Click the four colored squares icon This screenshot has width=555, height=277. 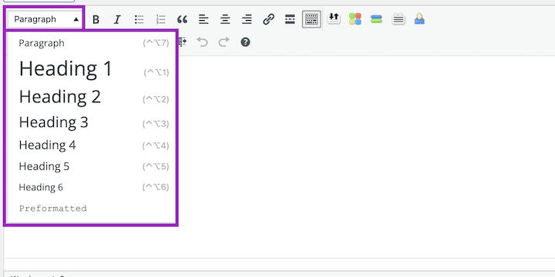(x=355, y=18)
